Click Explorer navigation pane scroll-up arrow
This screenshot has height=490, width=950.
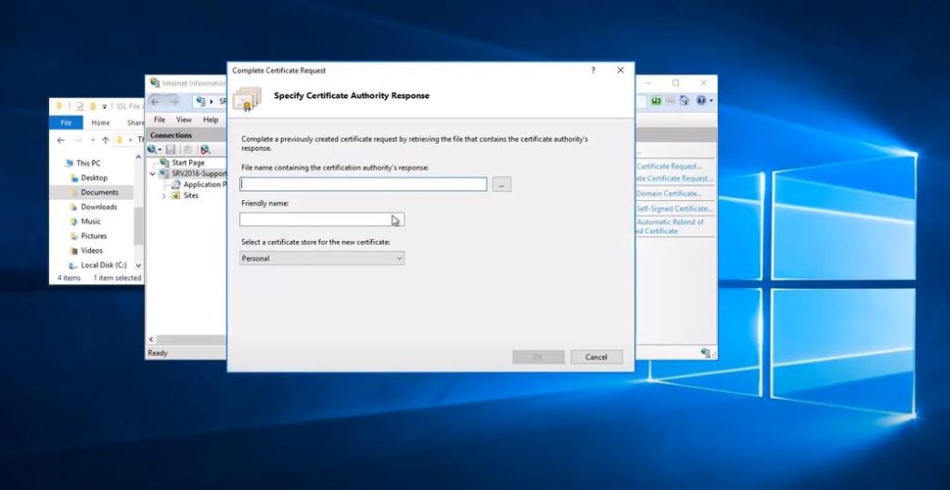[138, 157]
